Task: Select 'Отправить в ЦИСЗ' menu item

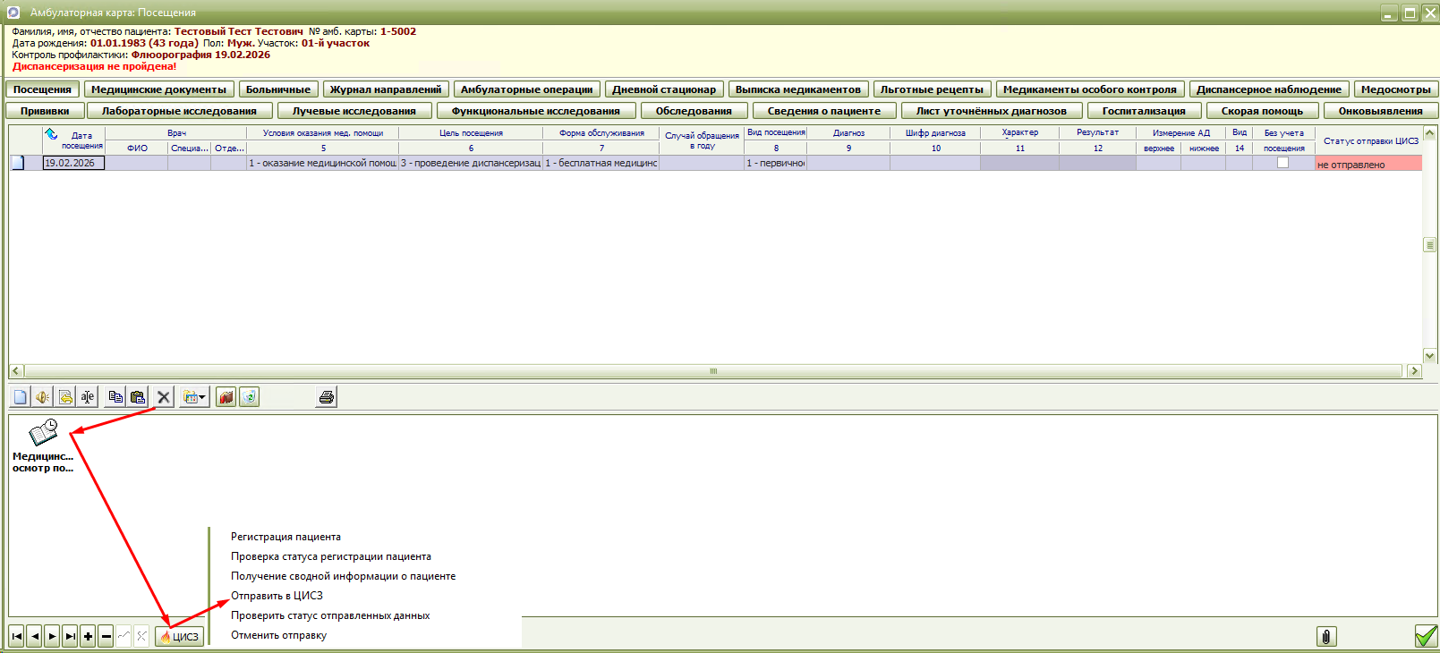Action: pos(277,596)
